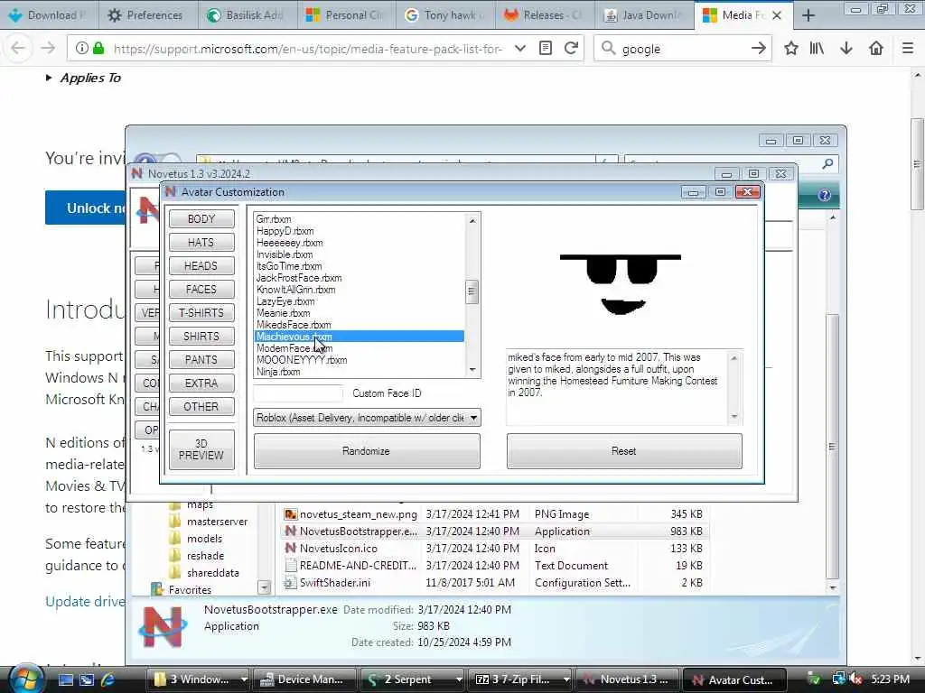Open reader view icon in address bar

pyautogui.click(x=546, y=49)
